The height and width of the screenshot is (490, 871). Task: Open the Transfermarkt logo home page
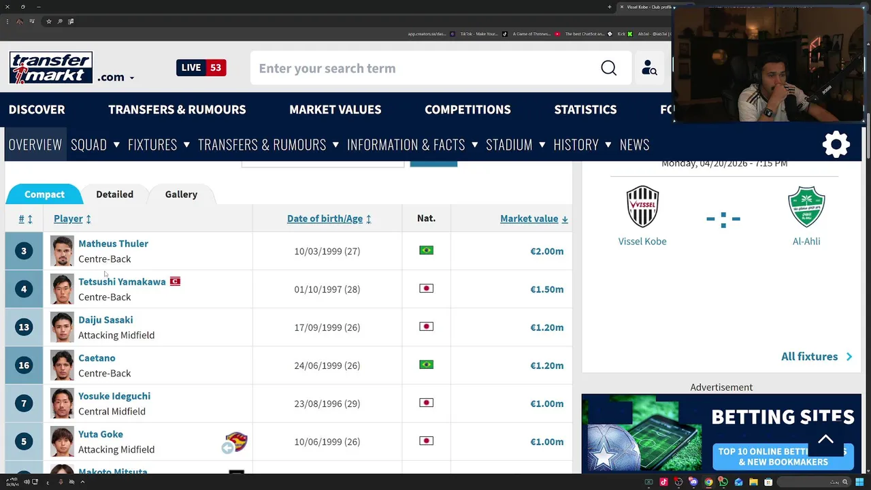(51, 67)
